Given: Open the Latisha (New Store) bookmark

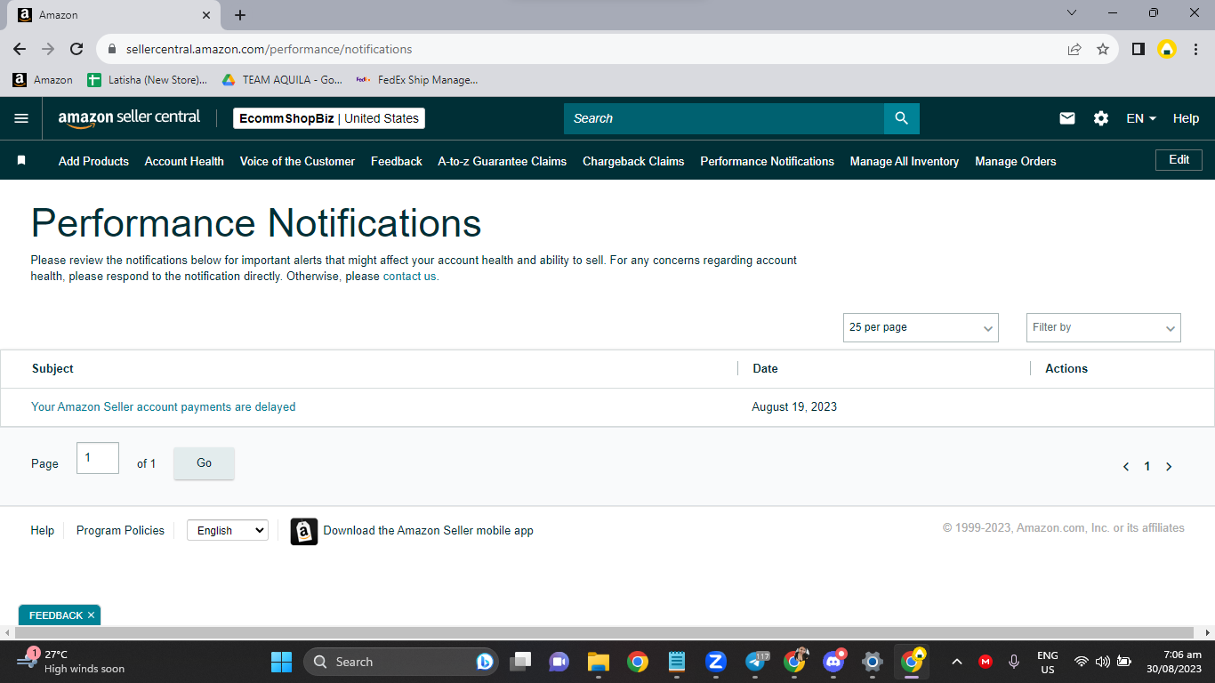Looking at the screenshot, I should [x=147, y=80].
